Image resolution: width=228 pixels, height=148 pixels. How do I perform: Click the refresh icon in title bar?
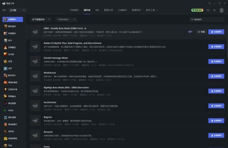pos(209,3)
